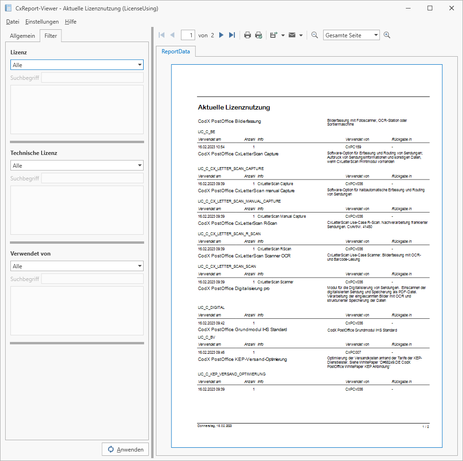This screenshot has height=461, width=463.
Task: Click the vertical splitter between filter and preview
Action: click(152, 243)
